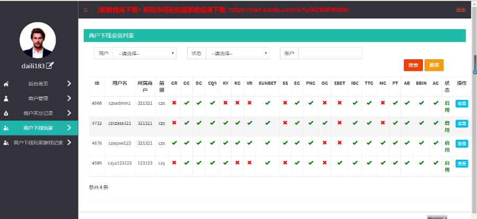The image size is (477, 219).
Task: Click the money bag icon beside 商户买分记录
Action: click(6, 113)
